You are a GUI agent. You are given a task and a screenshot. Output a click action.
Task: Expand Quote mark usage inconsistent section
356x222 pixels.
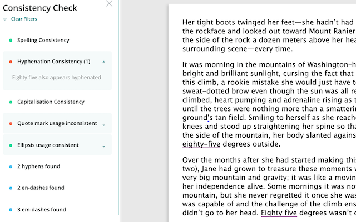pos(104,125)
